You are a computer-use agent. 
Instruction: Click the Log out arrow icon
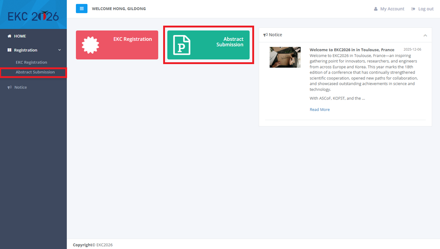click(x=413, y=9)
